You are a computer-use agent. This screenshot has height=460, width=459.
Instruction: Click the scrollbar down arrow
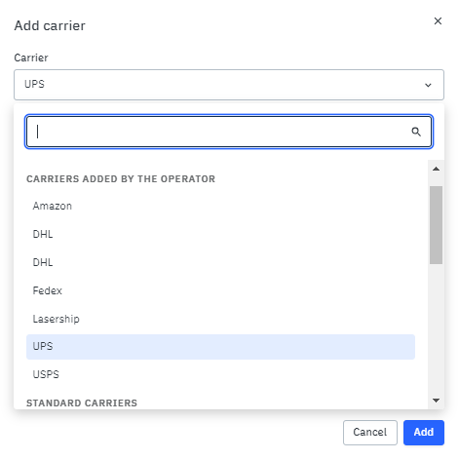436,401
